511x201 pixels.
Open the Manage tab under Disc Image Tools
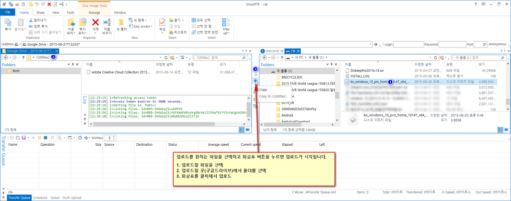94,12
